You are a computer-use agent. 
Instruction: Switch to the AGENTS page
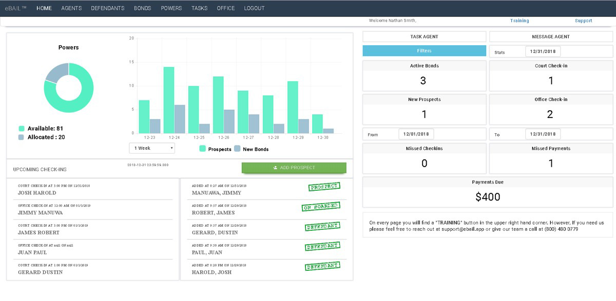coord(71,8)
